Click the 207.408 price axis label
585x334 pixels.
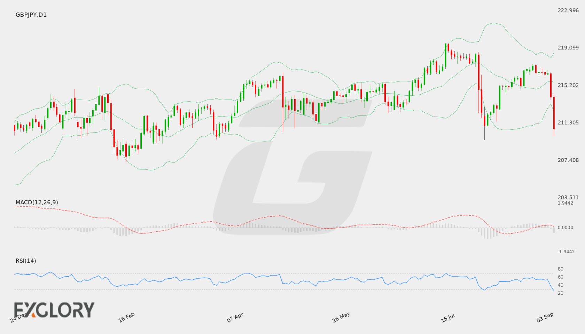[x=568, y=160]
